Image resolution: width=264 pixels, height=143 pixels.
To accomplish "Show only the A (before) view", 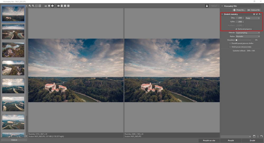I will pyautogui.click(x=65, y=6).
